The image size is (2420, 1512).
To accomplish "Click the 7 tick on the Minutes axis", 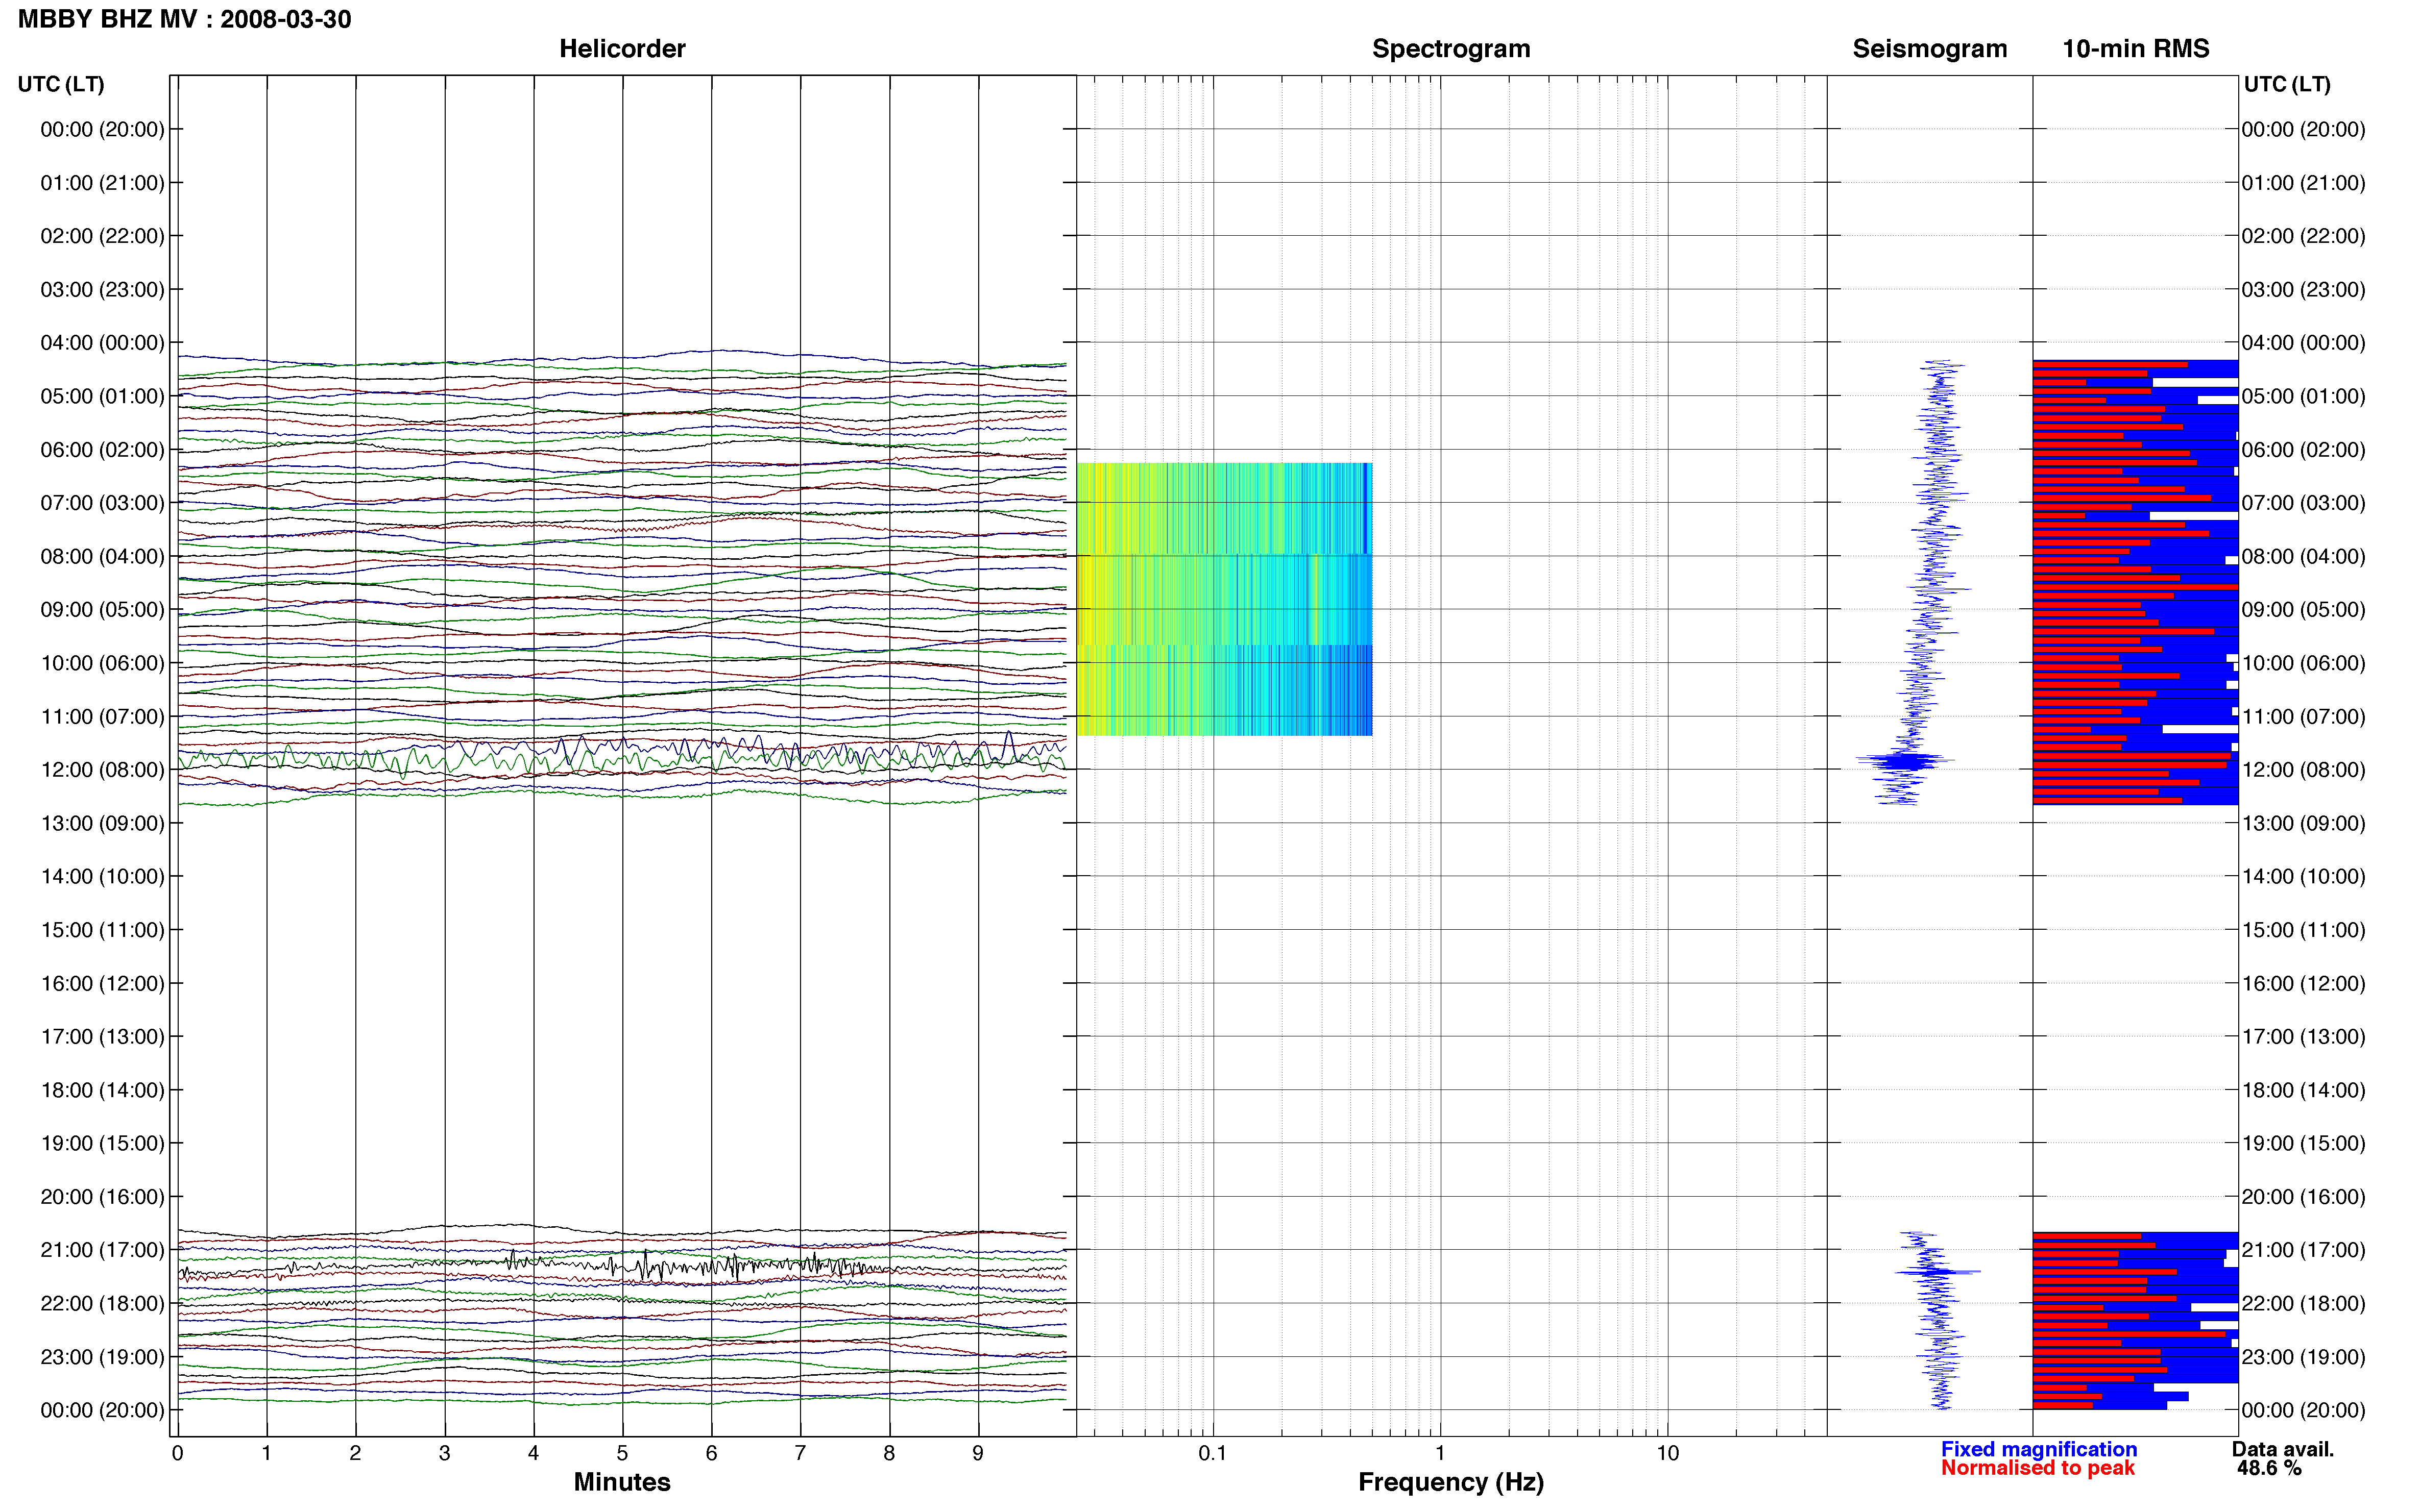I will (x=801, y=1453).
